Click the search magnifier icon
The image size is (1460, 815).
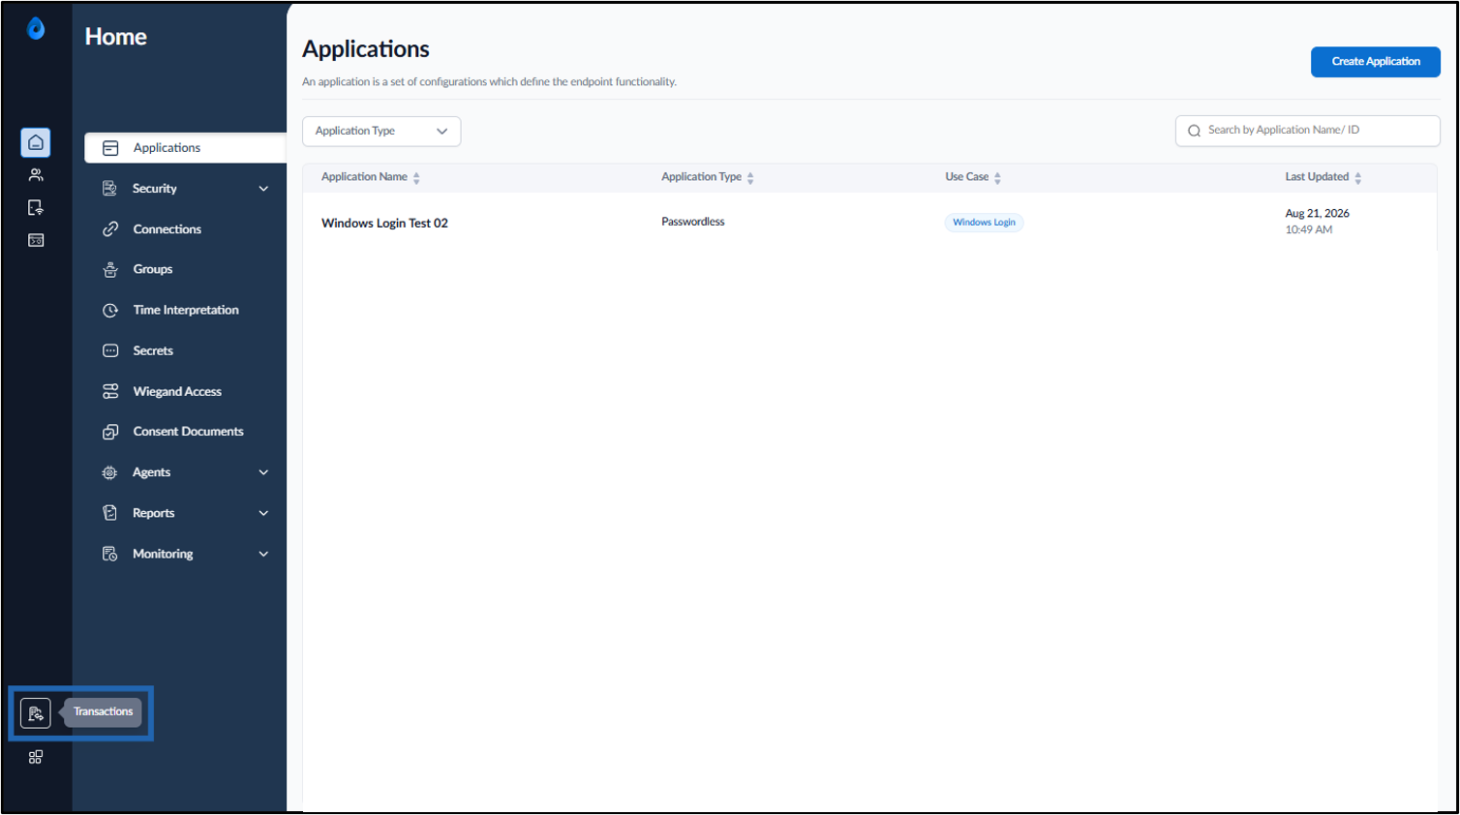[1194, 131]
